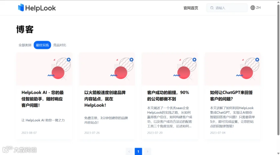Click summary 免费注册，3分钟创建您的品牌内容站点

(106, 120)
